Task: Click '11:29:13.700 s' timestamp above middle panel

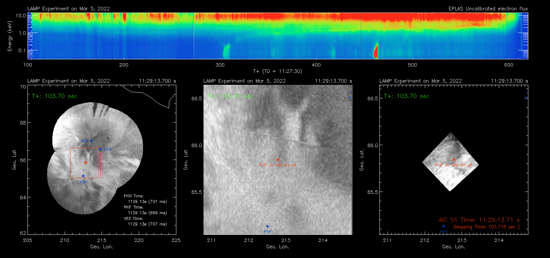Action: click(x=334, y=81)
